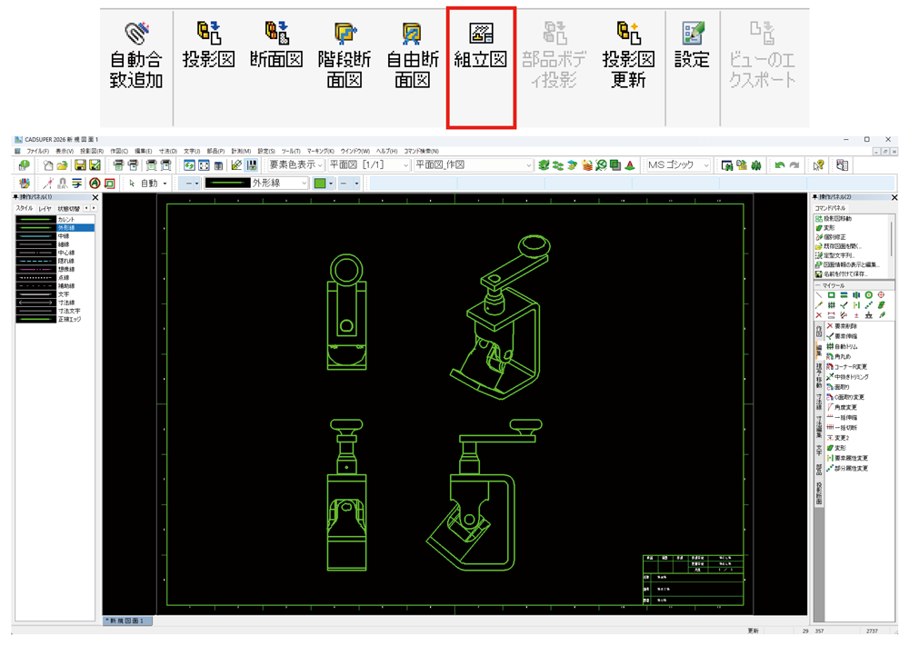
Task: Click the green undo arrow icon
Action: pos(779,165)
